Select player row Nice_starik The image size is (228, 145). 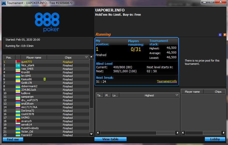click(x=46, y=65)
